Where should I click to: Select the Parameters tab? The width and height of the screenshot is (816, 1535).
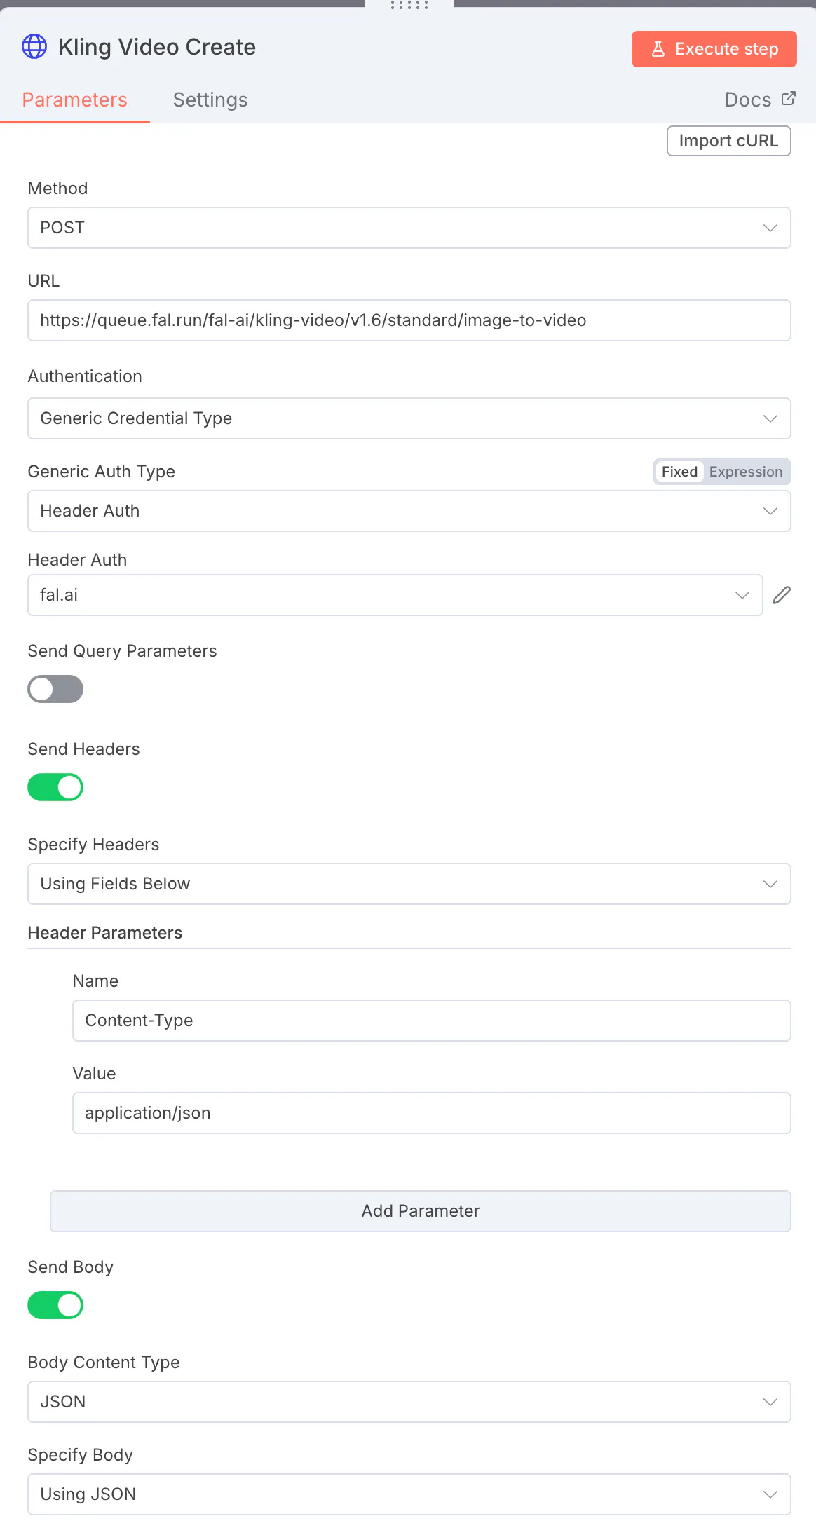tap(75, 100)
